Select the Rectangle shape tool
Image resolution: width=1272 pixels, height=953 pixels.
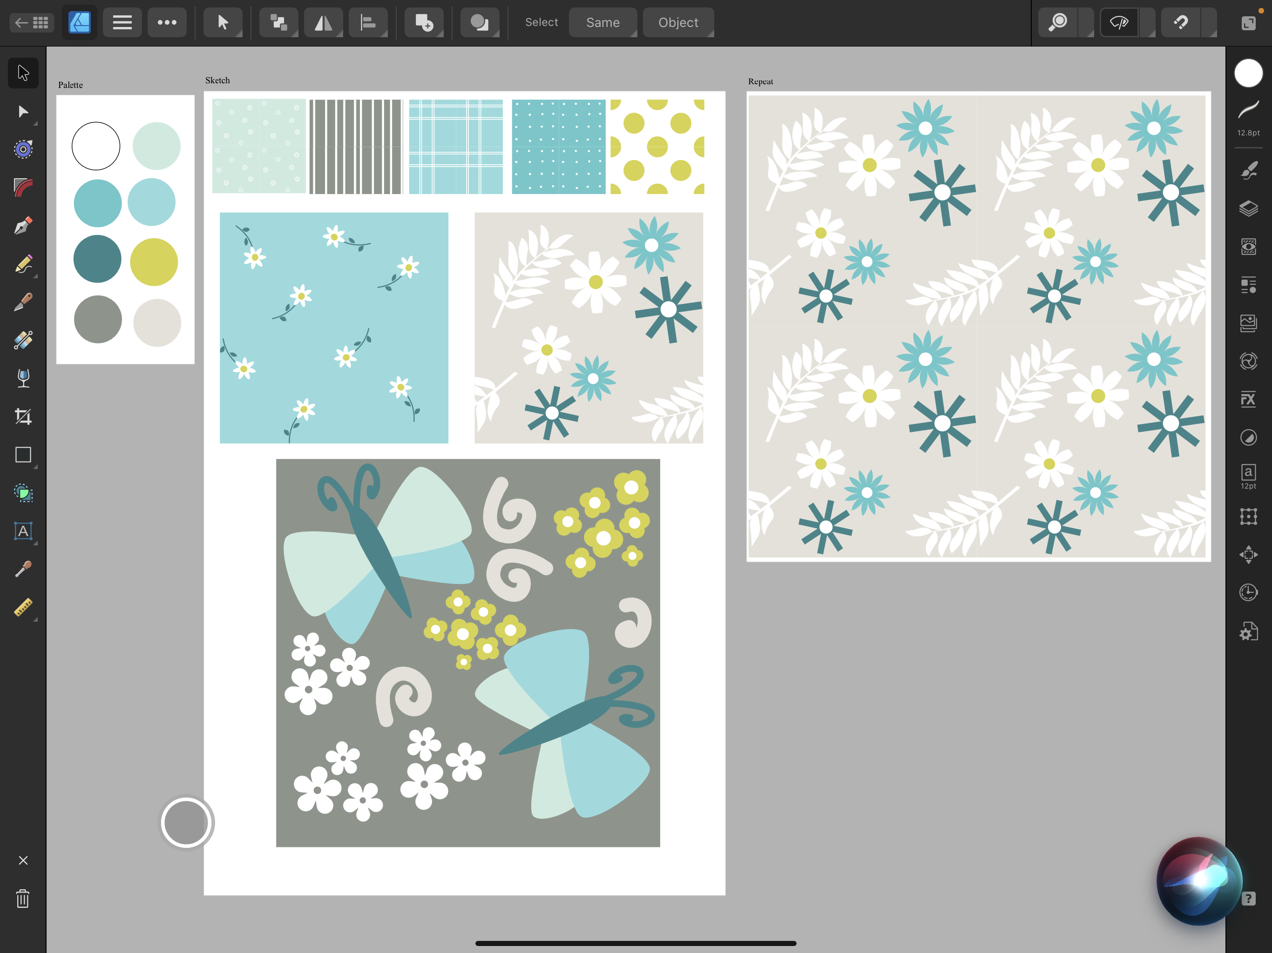pyautogui.click(x=23, y=455)
